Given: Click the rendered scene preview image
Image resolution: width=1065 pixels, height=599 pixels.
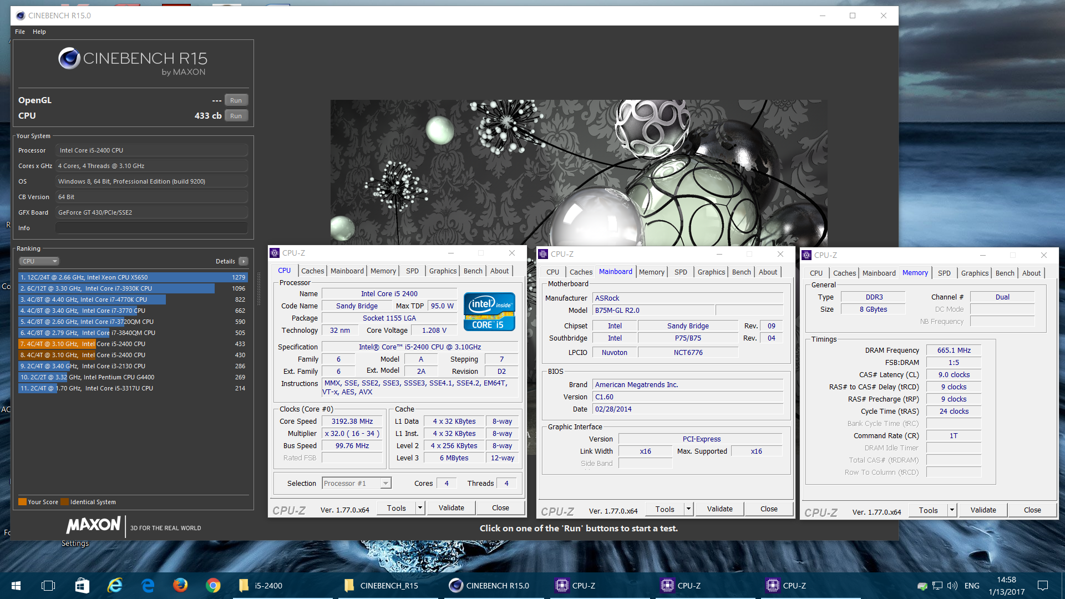Looking at the screenshot, I should coord(579,172).
